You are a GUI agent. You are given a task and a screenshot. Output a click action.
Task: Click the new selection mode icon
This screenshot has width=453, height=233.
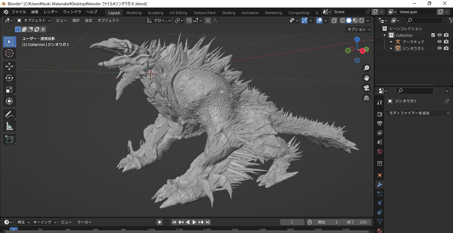[x=18, y=29]
